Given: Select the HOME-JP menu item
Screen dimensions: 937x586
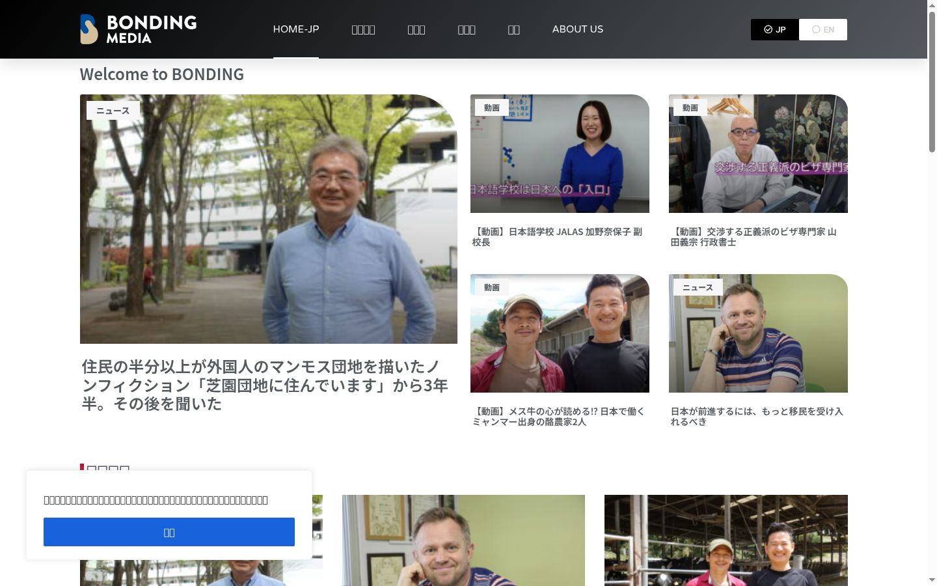Looking at the screenshot, I should pos(296,29).
